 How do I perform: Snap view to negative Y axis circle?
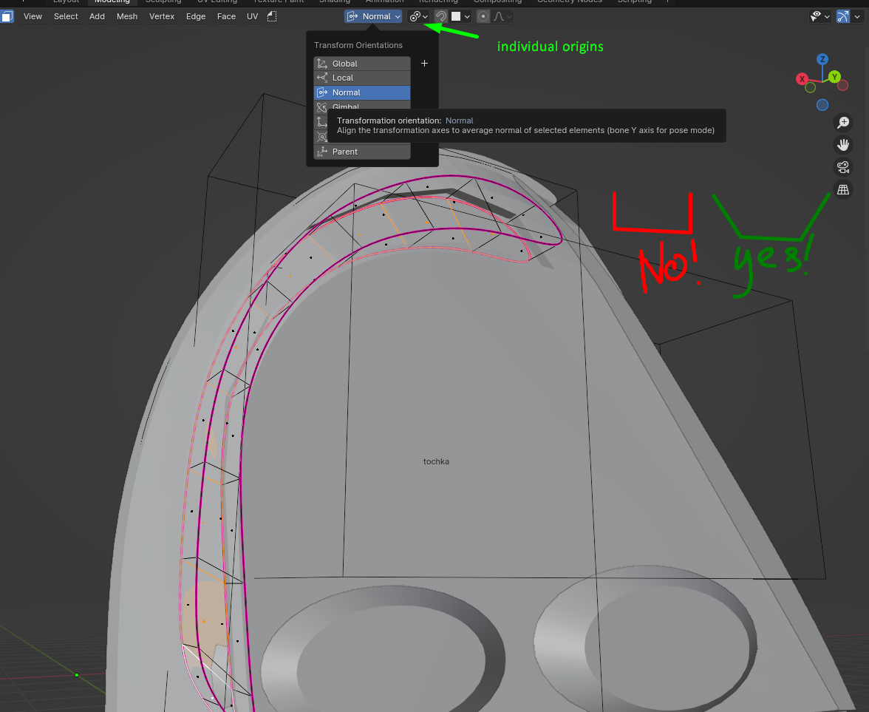810,87
